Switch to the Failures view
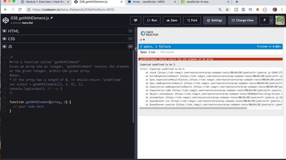This screenshot has height=160, width=286. pos(167,52)
